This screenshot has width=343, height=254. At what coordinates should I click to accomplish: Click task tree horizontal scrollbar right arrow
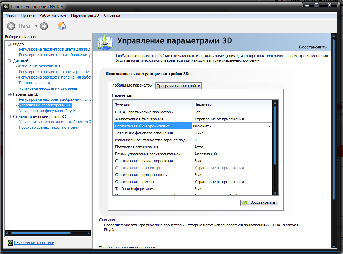click(x=88, y=233)
